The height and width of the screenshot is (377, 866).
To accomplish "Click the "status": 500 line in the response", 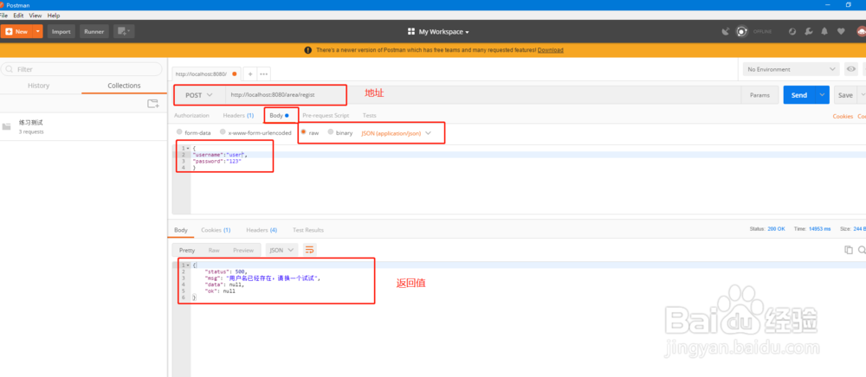I will tap(225, 272).
